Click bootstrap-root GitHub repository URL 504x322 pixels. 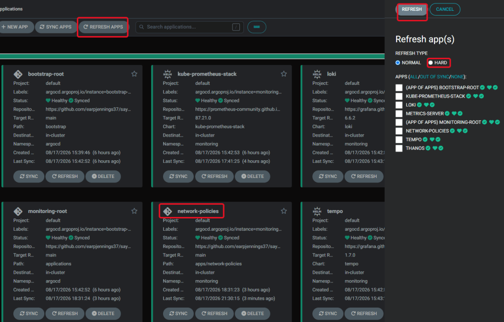88,109
